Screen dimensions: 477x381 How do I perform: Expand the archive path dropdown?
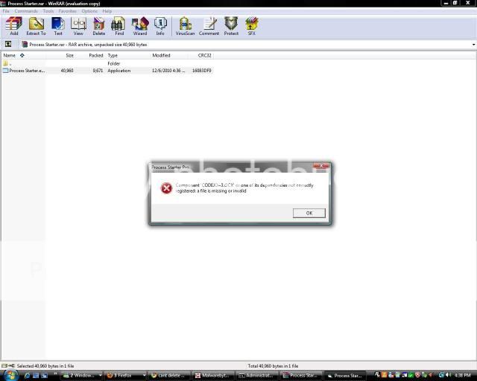(473, 45)
